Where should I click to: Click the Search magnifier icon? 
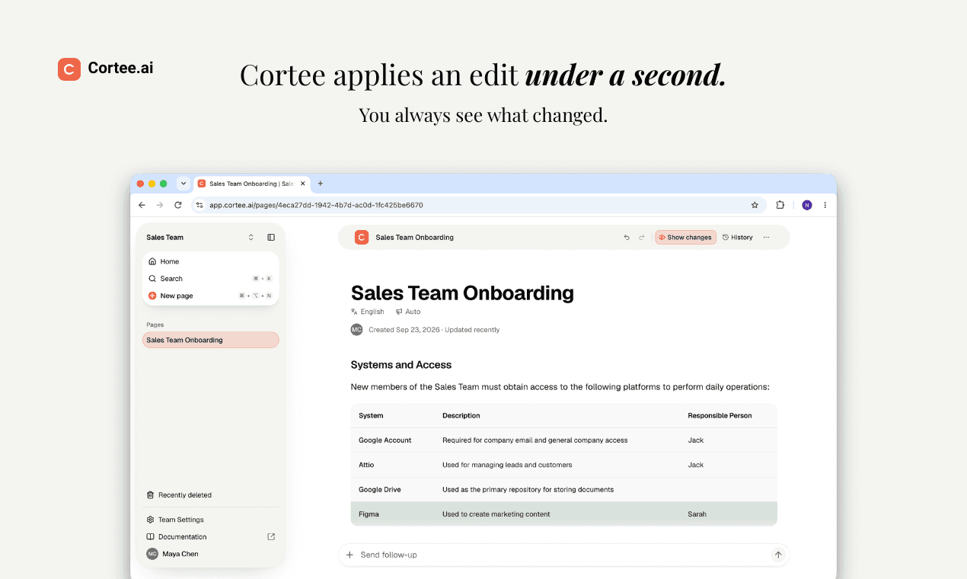(x=152, y=279)
